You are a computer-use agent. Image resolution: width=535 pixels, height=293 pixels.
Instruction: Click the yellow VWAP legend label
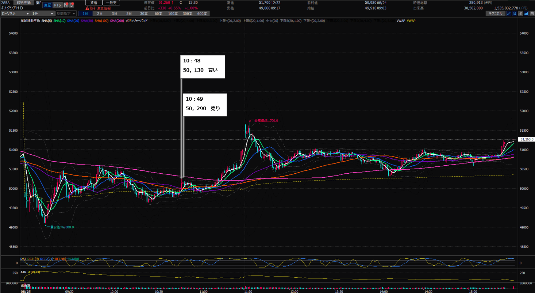[411, 21]
